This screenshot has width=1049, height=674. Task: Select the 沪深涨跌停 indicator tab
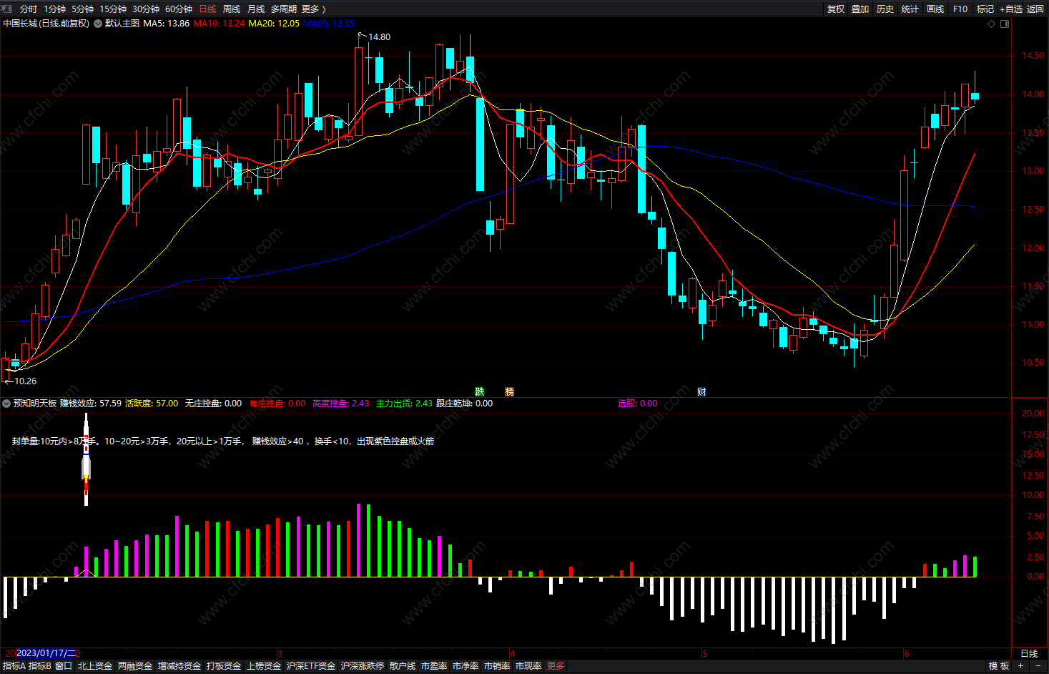tap(363, 666)
